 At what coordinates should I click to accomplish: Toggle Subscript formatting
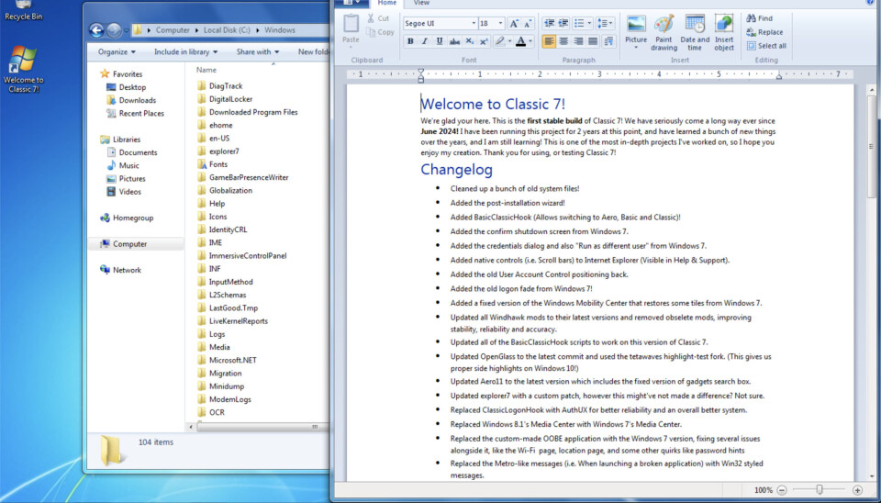(x=469, y=41)
